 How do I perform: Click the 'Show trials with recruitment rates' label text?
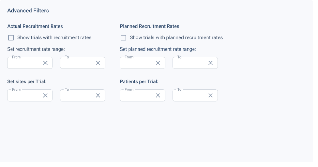[54, 38]
